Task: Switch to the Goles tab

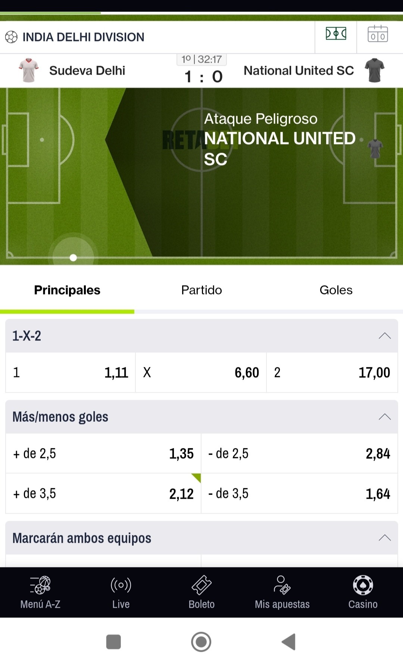Action: 336,290
